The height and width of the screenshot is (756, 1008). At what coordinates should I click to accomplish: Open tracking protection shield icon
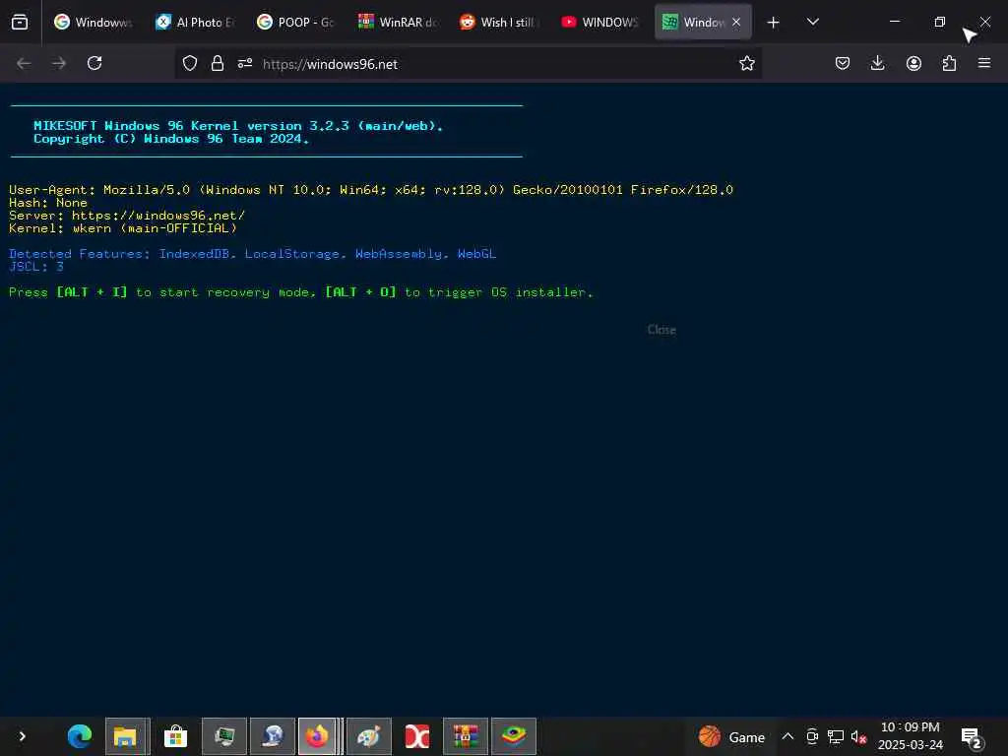point(190,63)
